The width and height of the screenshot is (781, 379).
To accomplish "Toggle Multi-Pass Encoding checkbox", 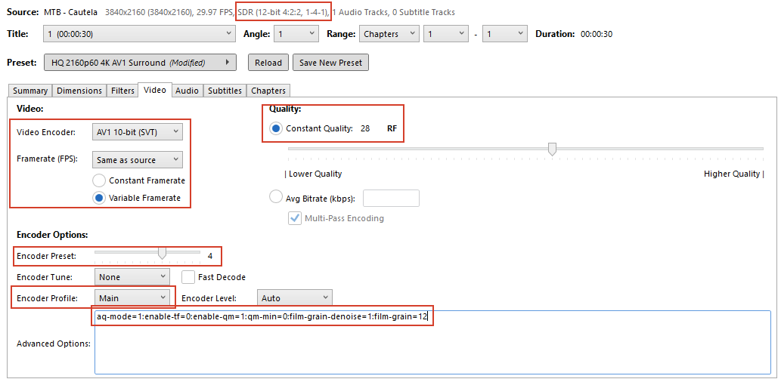I will pos(295,218).
